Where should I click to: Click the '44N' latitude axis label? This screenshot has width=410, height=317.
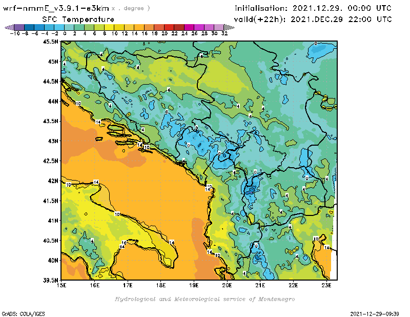point(53,101)
